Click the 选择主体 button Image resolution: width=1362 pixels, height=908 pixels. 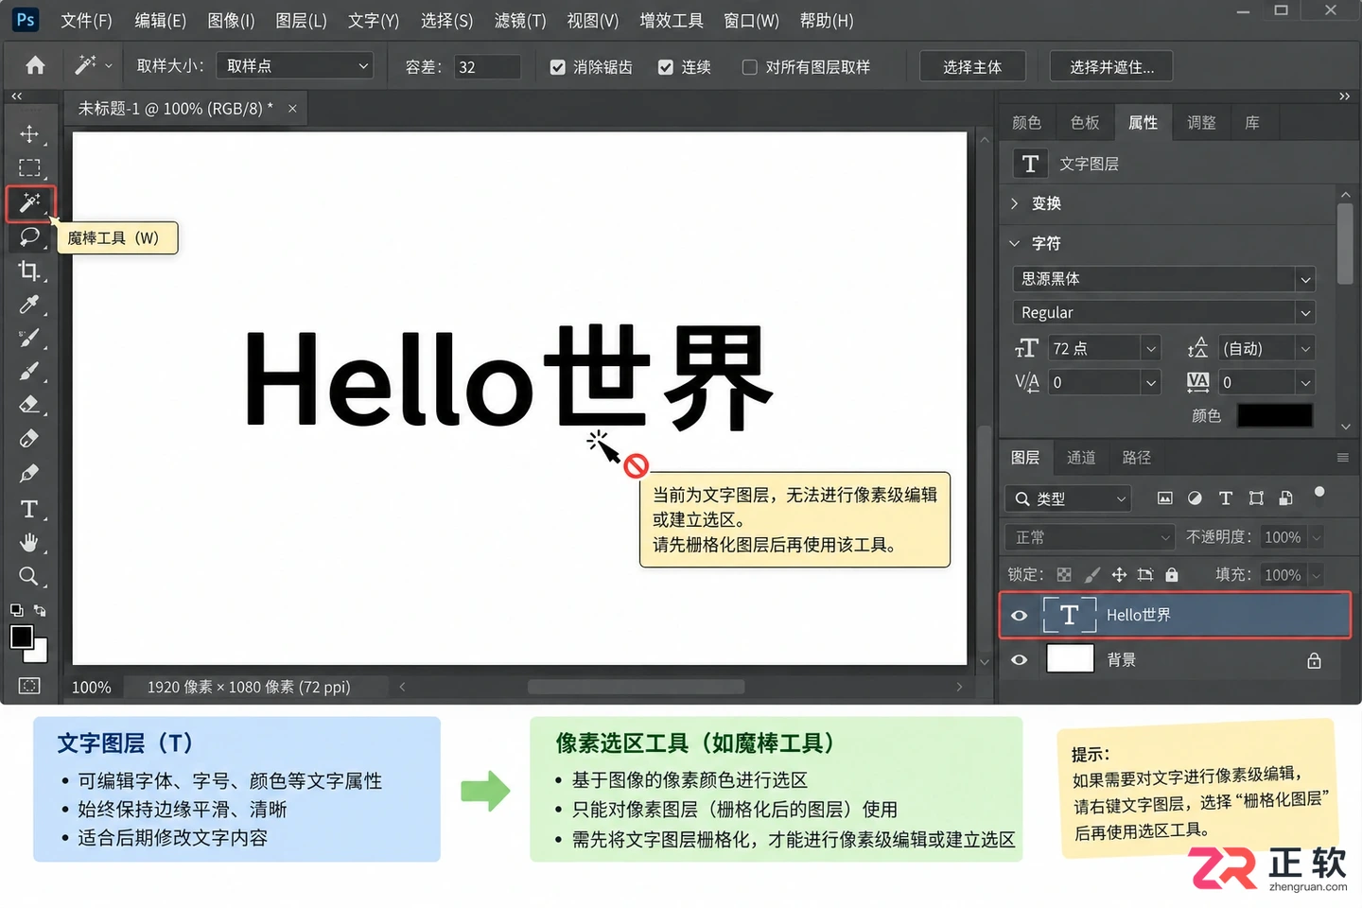point(972,66)
